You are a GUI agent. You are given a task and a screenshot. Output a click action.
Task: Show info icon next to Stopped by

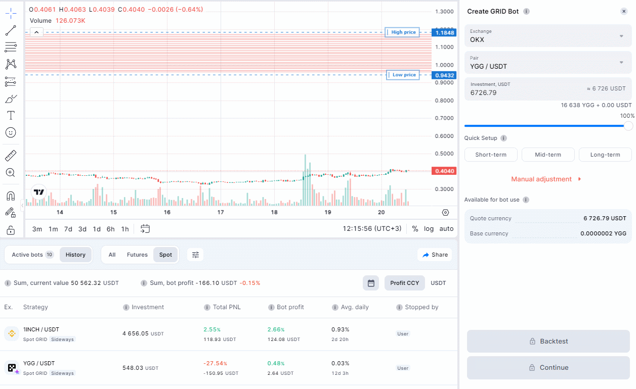point(399,307)
